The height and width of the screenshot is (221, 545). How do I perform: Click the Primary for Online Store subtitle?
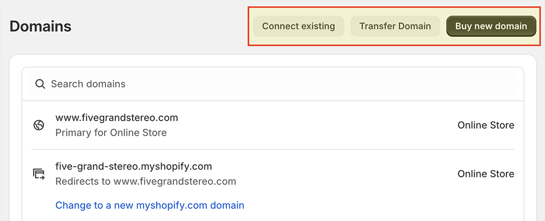(x=111, y=133)
